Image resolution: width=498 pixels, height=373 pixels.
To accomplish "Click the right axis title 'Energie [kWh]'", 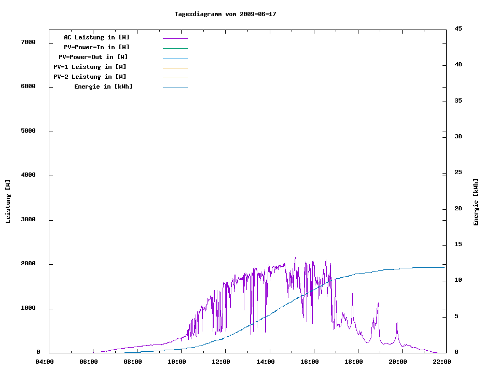I will (476, 202).
